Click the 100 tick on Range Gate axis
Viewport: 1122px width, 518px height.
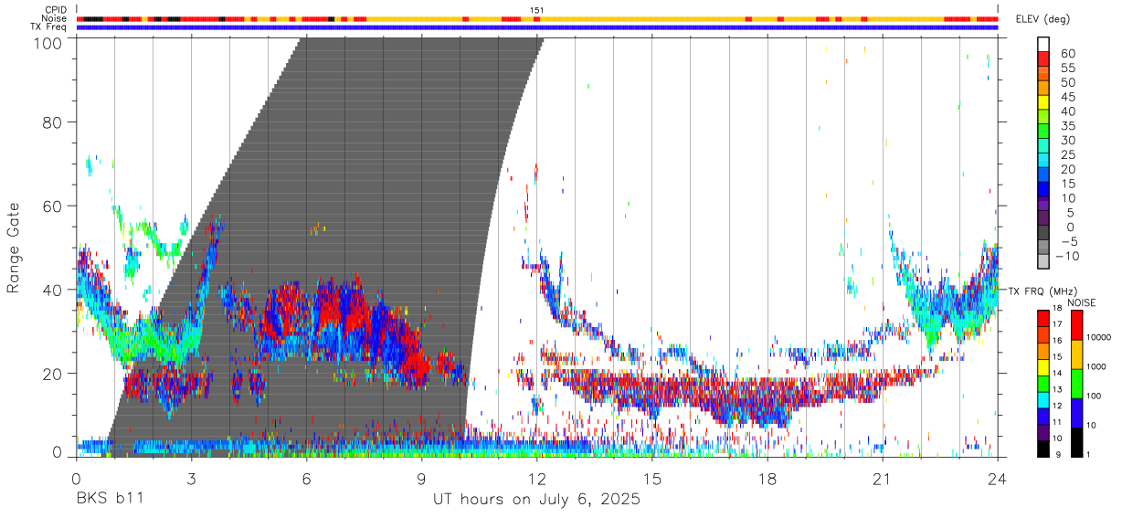[49, 43]
